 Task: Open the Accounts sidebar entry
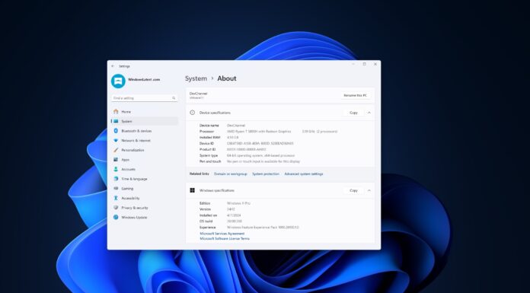pos(145,169)
